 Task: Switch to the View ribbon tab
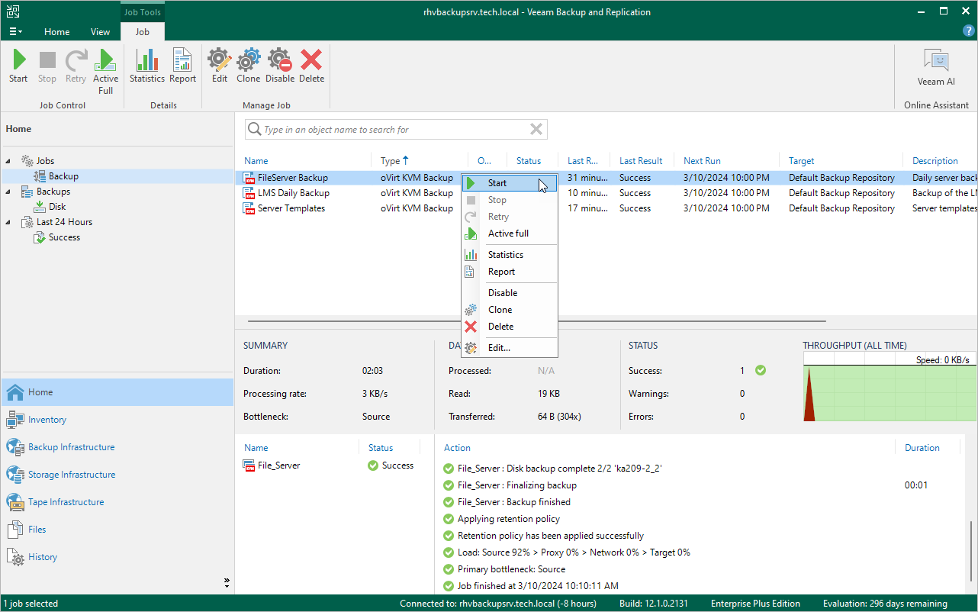coord(100,32)
